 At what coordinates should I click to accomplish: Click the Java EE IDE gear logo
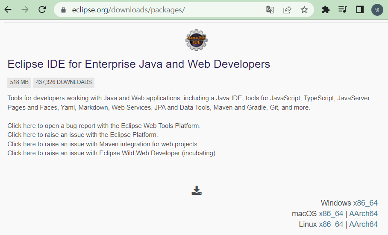(x=197, y=40)
